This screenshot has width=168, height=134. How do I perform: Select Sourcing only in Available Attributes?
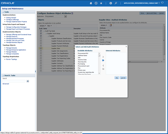[82, 62]
